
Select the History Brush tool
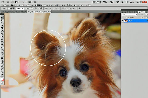point(2,42)
